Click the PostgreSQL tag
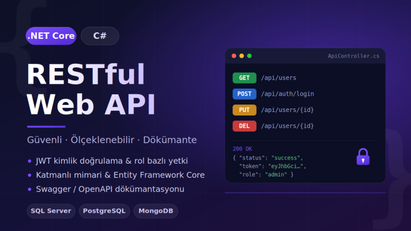Image resolution: width=411 pixels, height=231 pixels. 105,211
